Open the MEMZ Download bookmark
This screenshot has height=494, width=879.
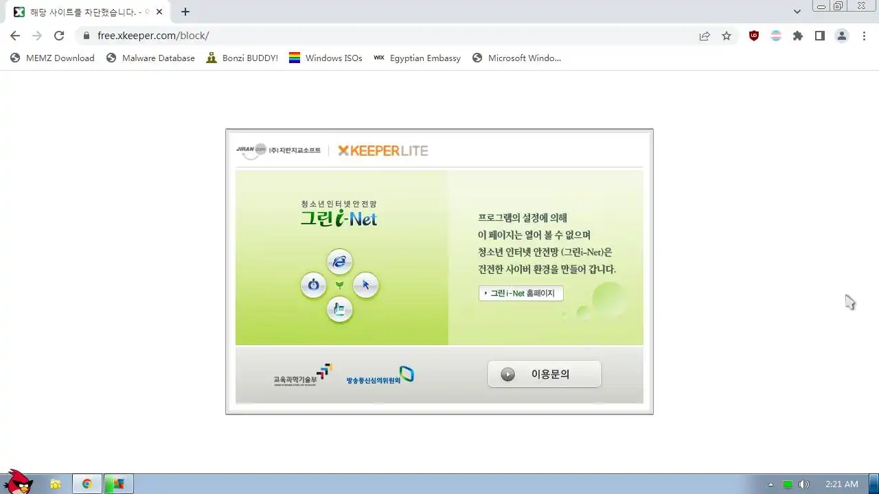pos(52,58)
